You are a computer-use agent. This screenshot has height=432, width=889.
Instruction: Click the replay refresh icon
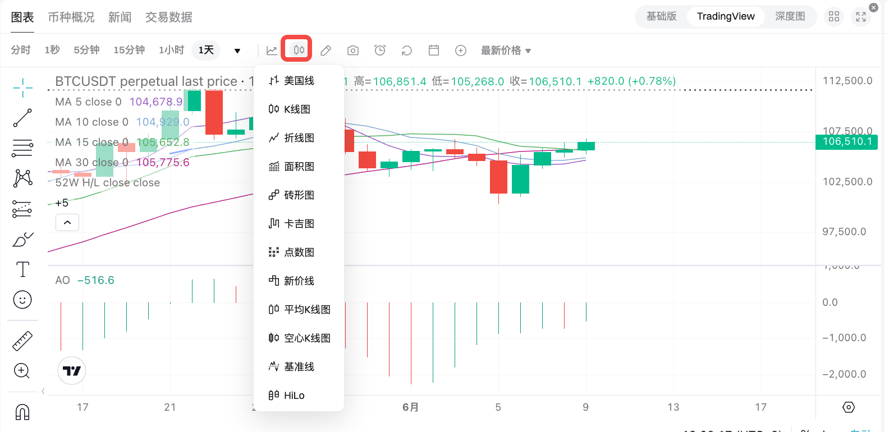pos(407,50)
